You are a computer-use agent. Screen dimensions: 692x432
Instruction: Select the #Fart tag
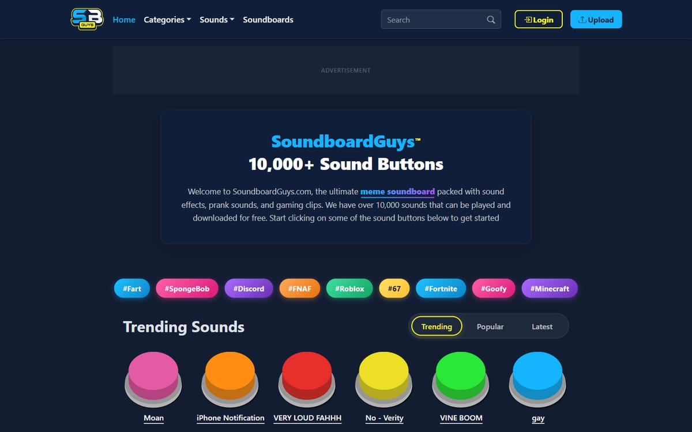pyautogui.click(x=132, y=289)
